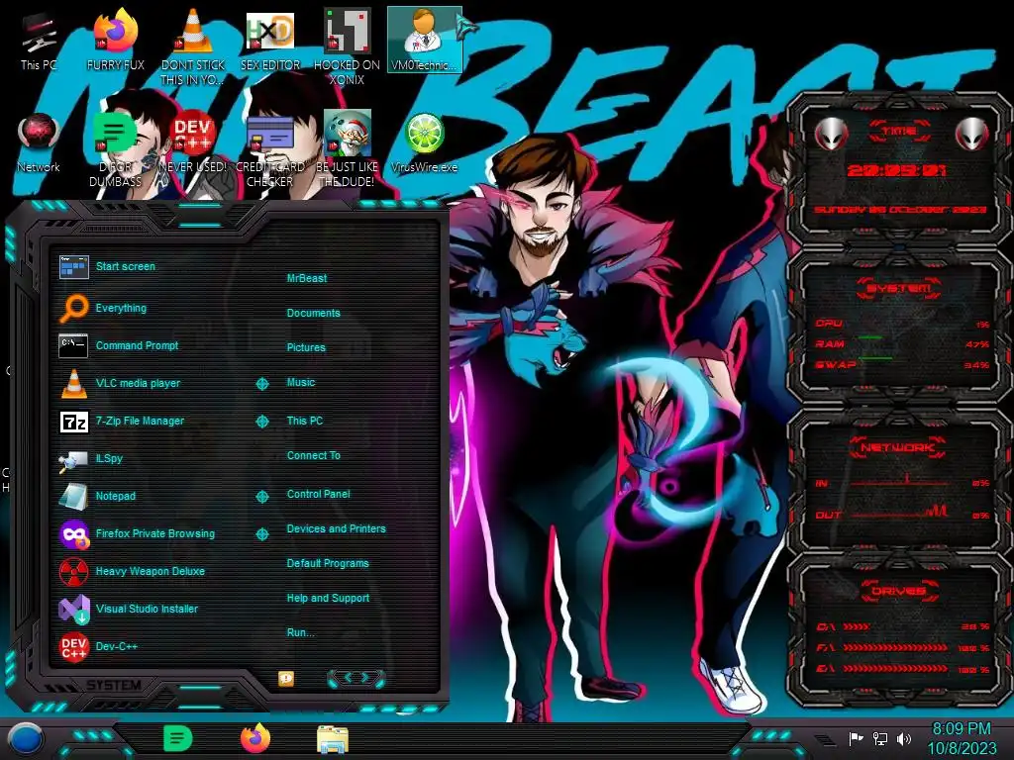Image resolution: width=1014 pixels, height=760 pixels.
Task: Click the SYSTEM widget header
Action: (x=898, y=288)
